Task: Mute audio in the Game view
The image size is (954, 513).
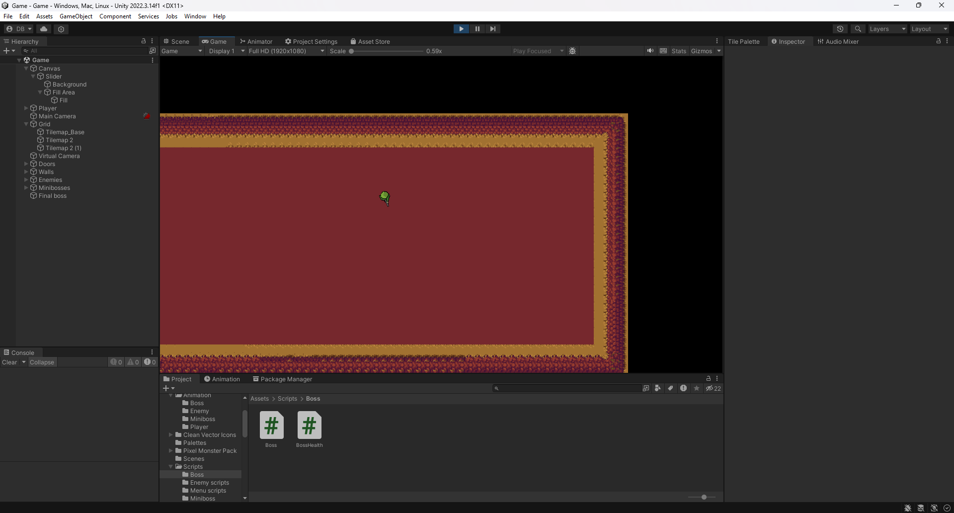Action: pyautogui.click(x=651, y=51)
